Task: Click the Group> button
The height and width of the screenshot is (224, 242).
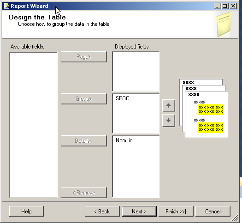Action: click(x=84, y=99)
